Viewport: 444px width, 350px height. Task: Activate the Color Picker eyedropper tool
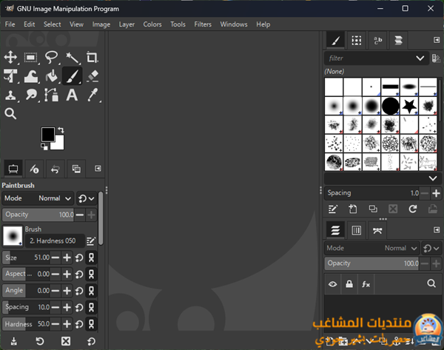click(x=92, y=95)
